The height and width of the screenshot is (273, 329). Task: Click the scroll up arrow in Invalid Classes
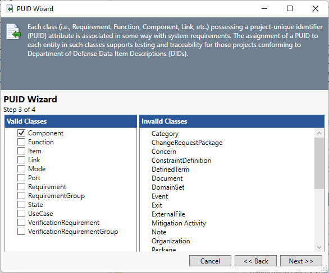tap(319, 133)
